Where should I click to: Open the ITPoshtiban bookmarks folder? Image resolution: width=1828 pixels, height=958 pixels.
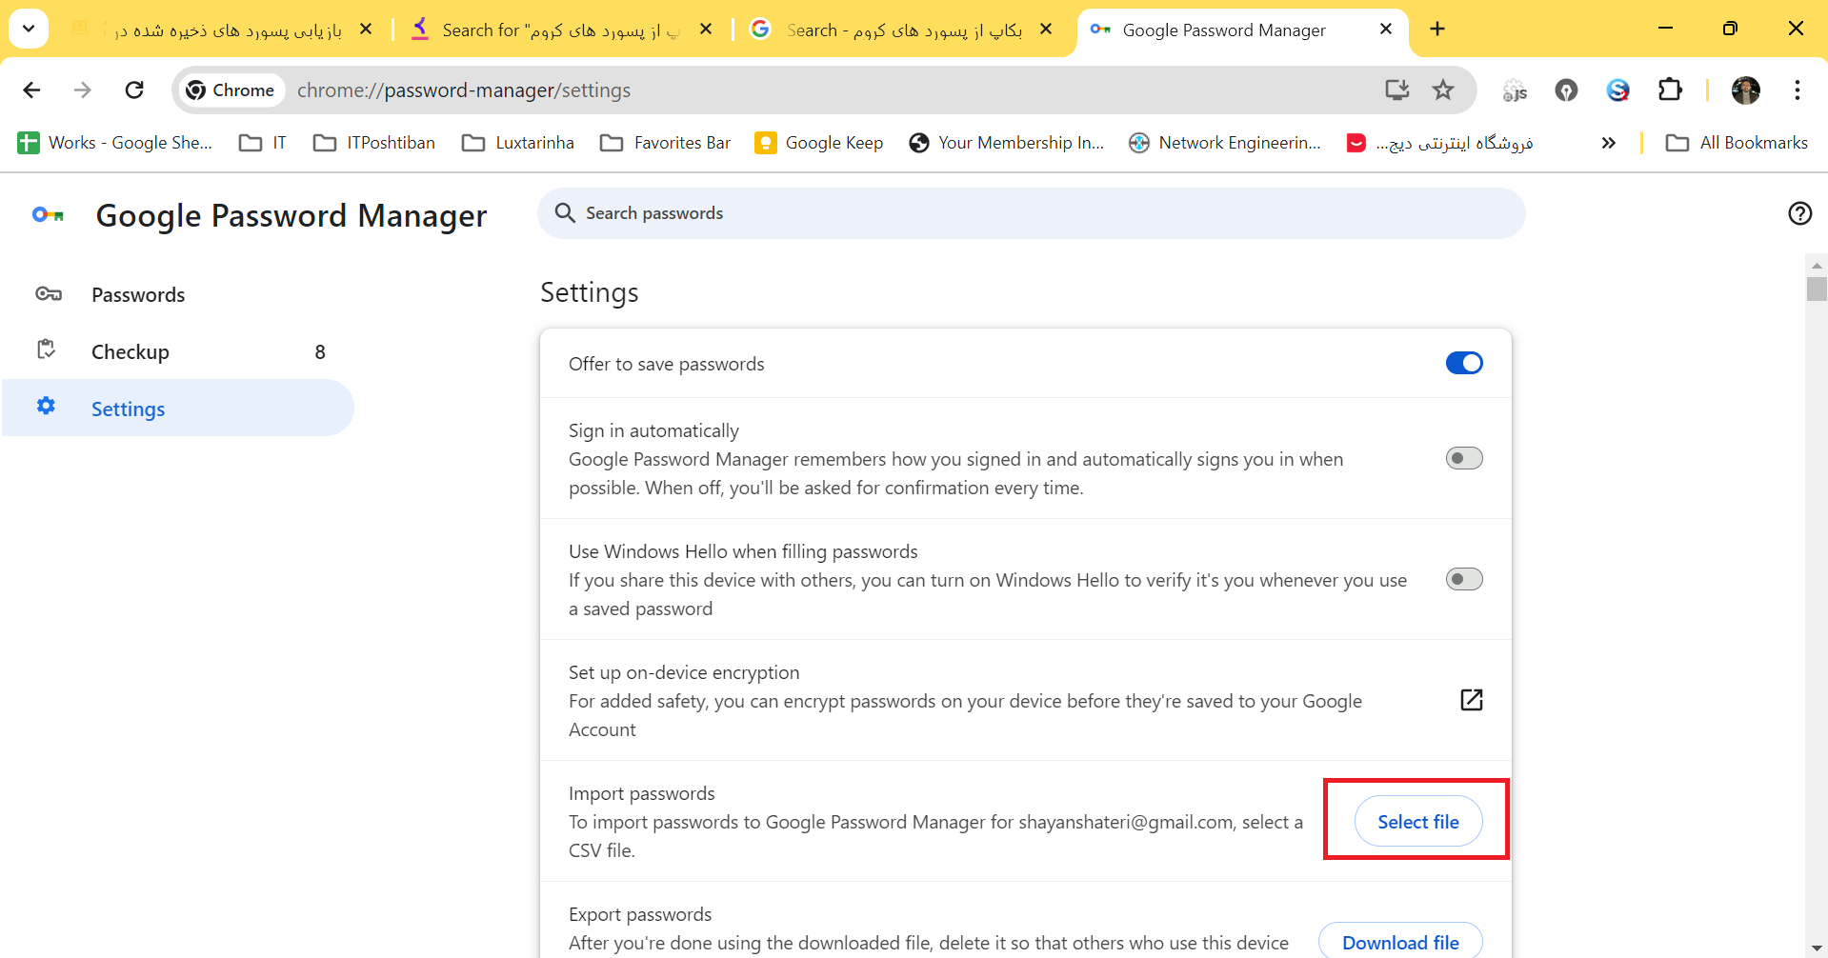[x=373, y=143]
